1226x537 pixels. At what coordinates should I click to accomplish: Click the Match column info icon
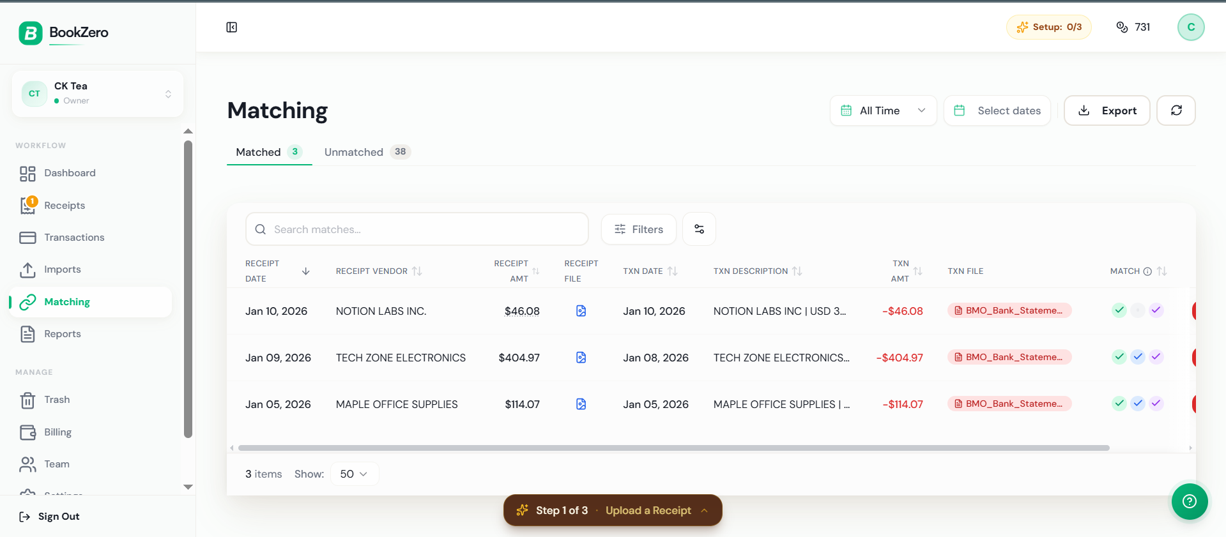[x=1147, y=271]
